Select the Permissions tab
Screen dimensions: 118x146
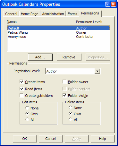pos(90,13)
